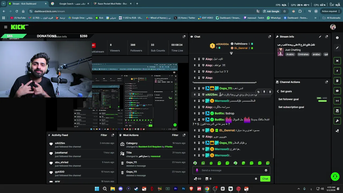Open the shop icon below chat input
This screenshot has height=193, width=343.
tap(207, 179)
